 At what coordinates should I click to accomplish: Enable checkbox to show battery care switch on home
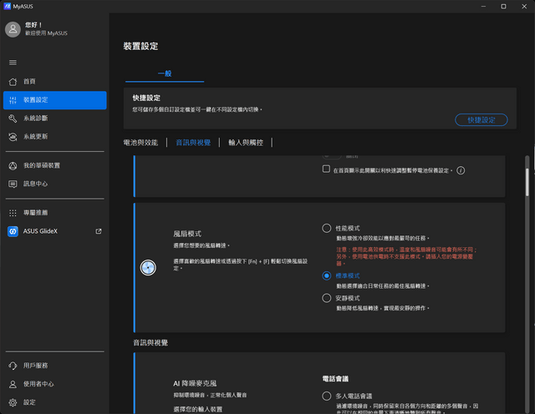tap(326, 169)
